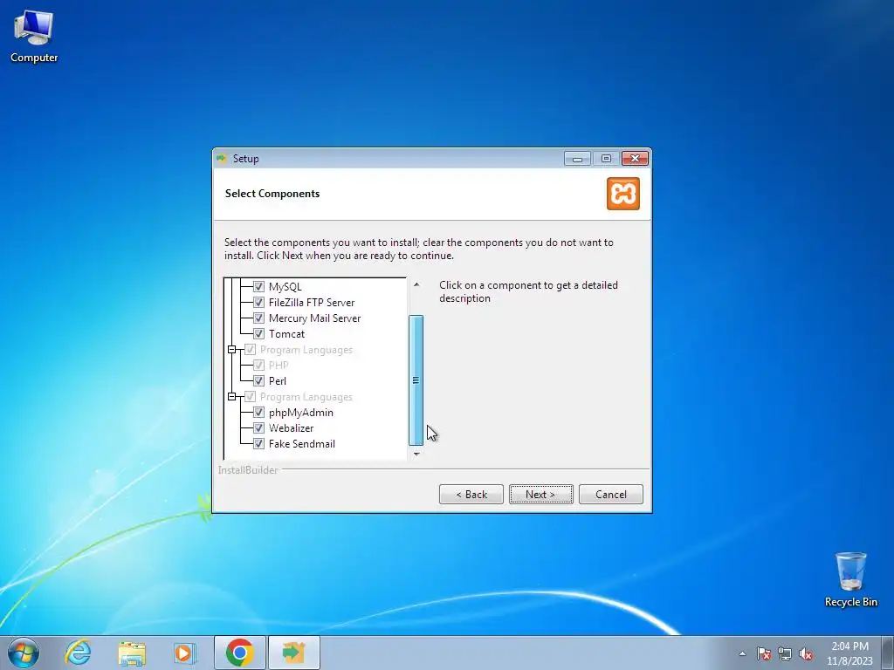Open the Computer desktop icon

(34, 35)
